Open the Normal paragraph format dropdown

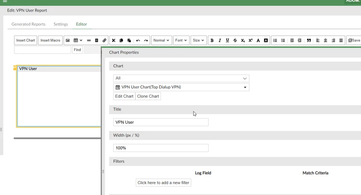click(x=161, y=40)
